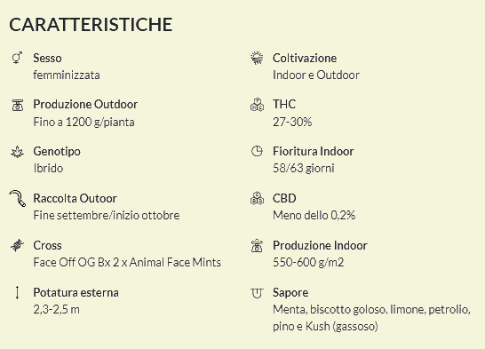Click the scale icon next to Produzione Outdoor
The width and height of the screenshot is (485, 349).
[18, 105]
